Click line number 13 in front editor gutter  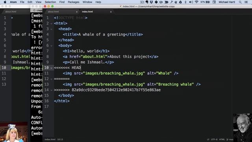point(46,84)
